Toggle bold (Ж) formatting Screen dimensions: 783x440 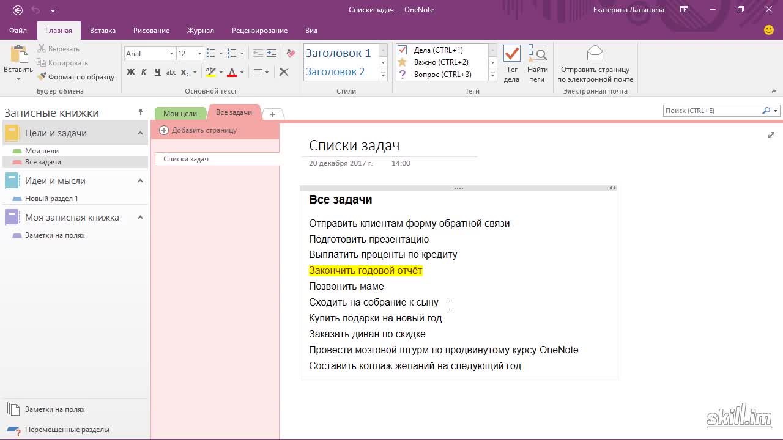click(x=130, y=72)
